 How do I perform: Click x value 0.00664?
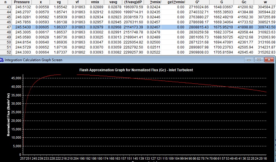point(43,52)
